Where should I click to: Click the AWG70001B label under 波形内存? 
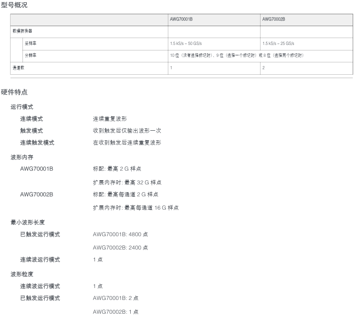pos(37,169)
